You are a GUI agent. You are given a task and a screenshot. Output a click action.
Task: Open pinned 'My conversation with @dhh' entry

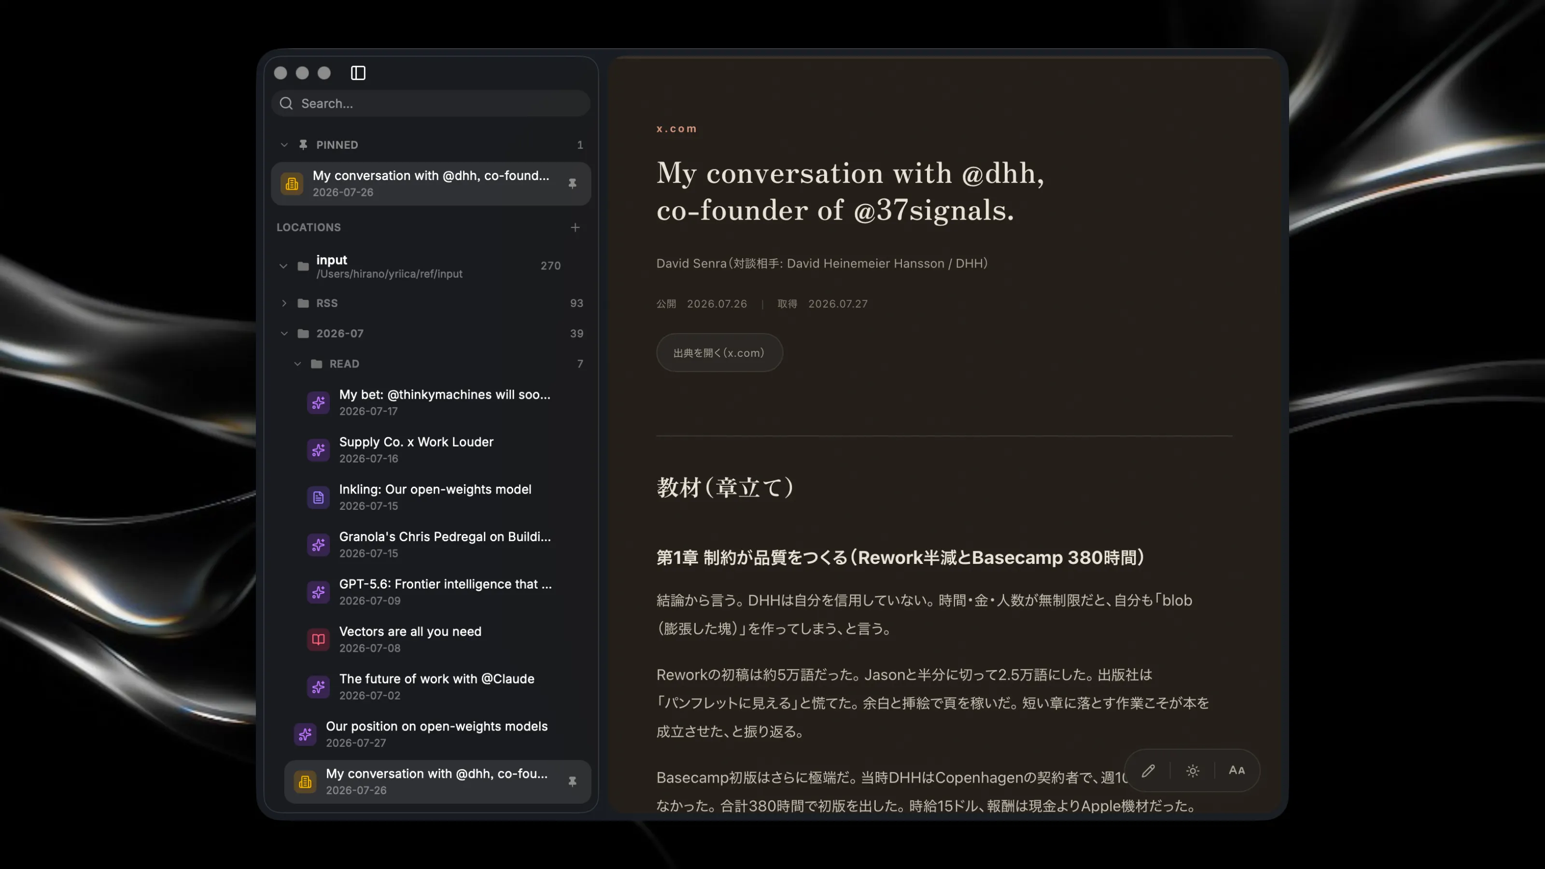431,183
